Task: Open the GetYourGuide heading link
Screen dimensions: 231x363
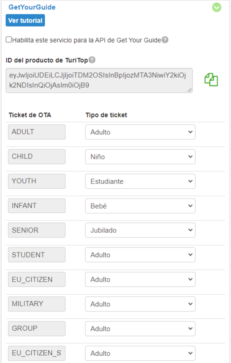Action: [32, 7]
